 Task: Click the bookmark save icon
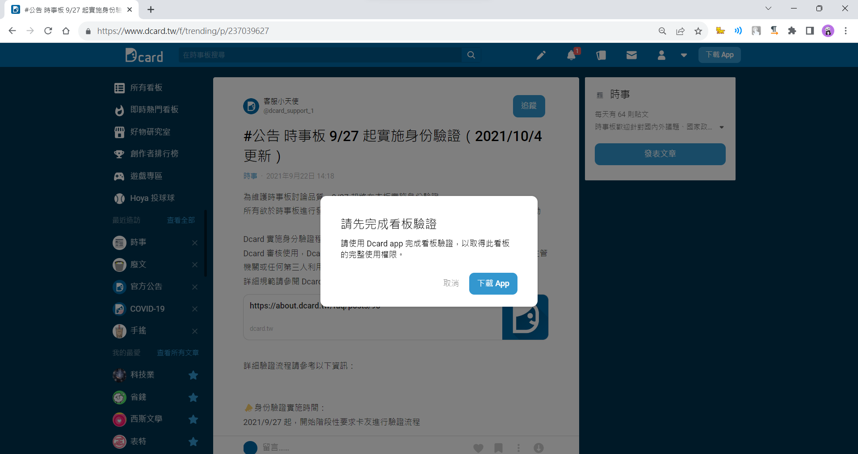click(x=498, y=448)
